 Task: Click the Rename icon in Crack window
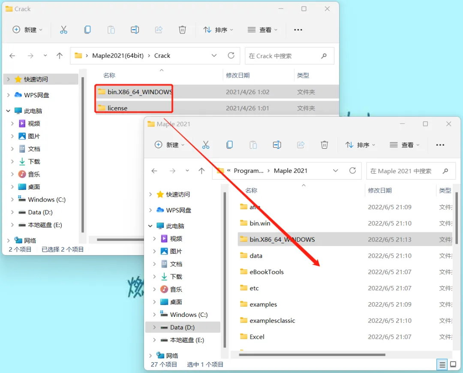click(135, 30)
